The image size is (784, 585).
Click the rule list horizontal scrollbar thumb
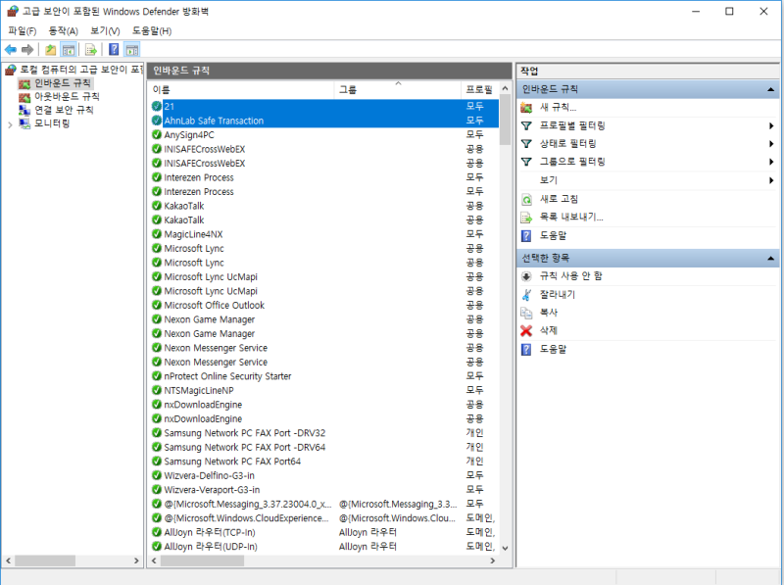click(202, 561)
